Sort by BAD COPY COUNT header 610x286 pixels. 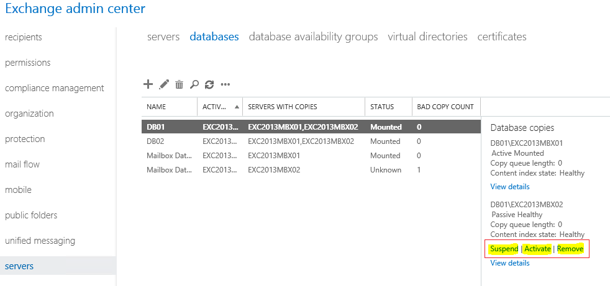(445, 107)
